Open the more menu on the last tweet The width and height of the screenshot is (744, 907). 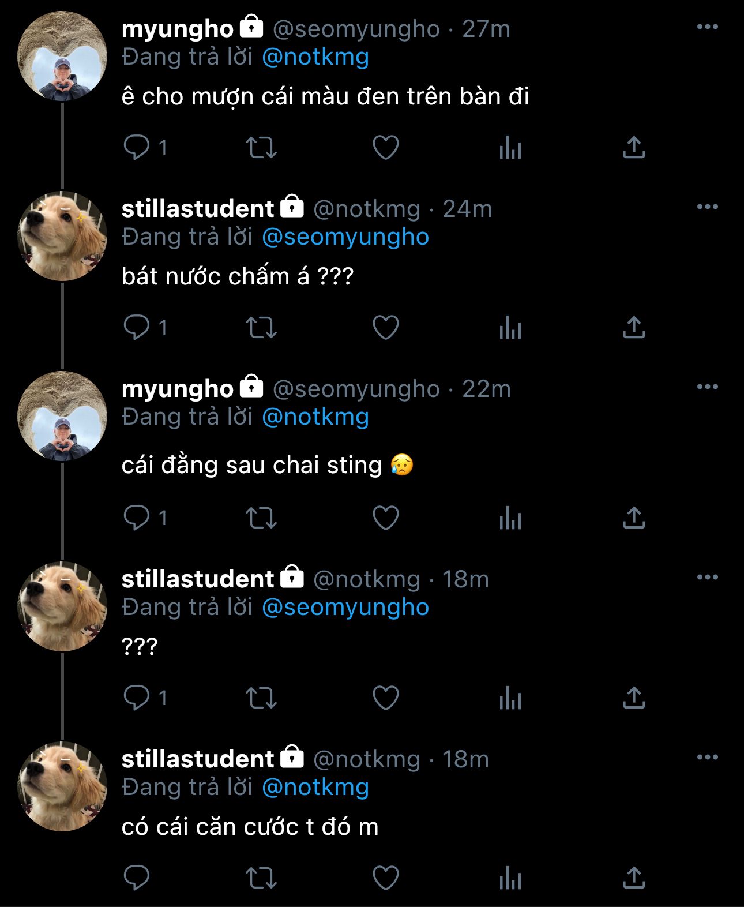707,758
